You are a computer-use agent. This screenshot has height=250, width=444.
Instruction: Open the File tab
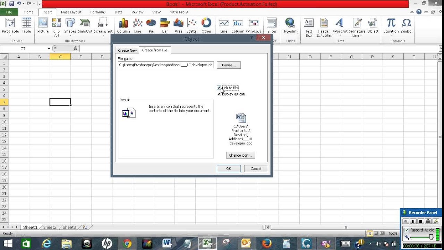tap(9, 12)
